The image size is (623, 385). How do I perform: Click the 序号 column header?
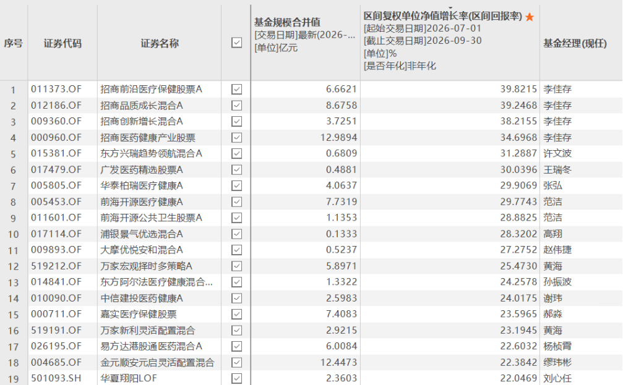pos(13,43)
